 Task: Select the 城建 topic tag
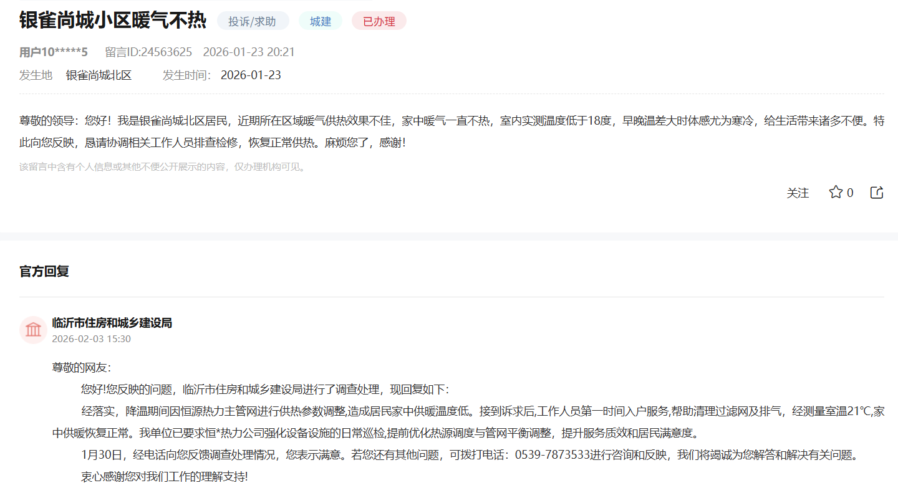(x=320, y=21)
